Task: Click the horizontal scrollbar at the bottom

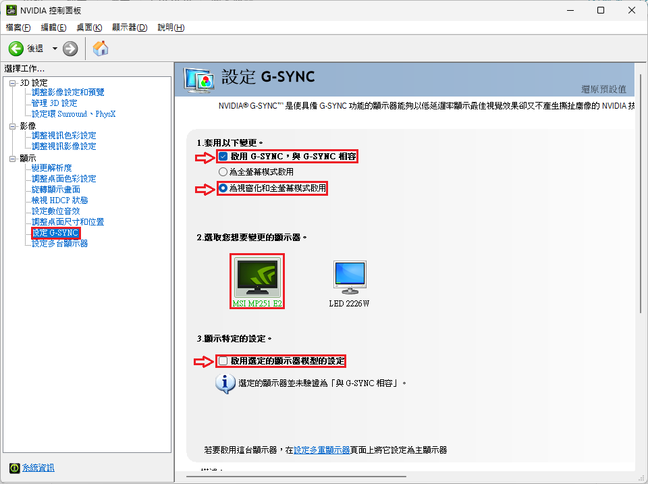Action: (296, 477)
